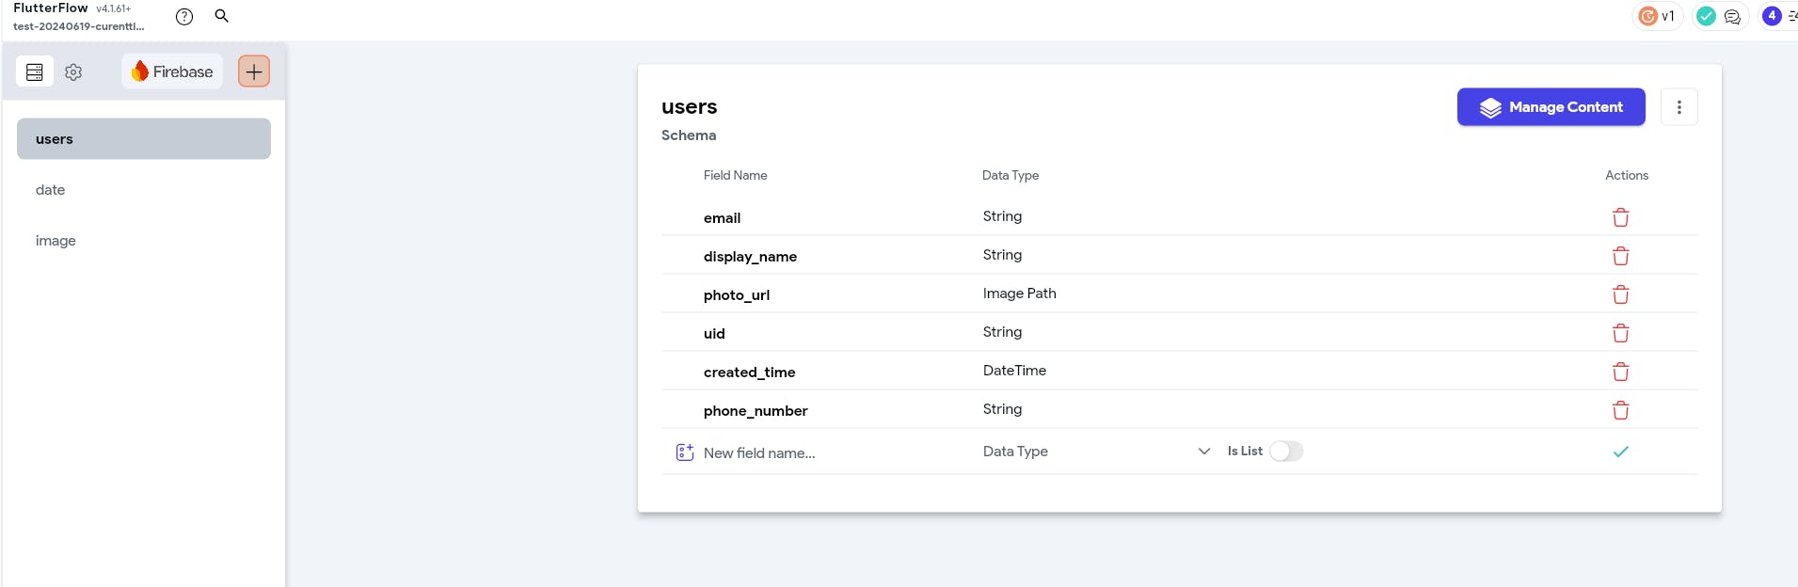Viewport: 1798px width, 587px height.
Task: Select the image collection
Action: (56, 241)
